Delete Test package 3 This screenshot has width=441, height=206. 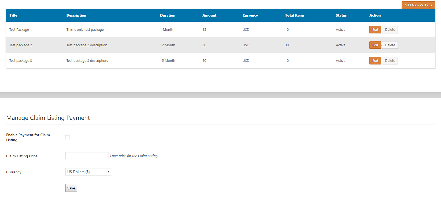(x=390, y=61)
